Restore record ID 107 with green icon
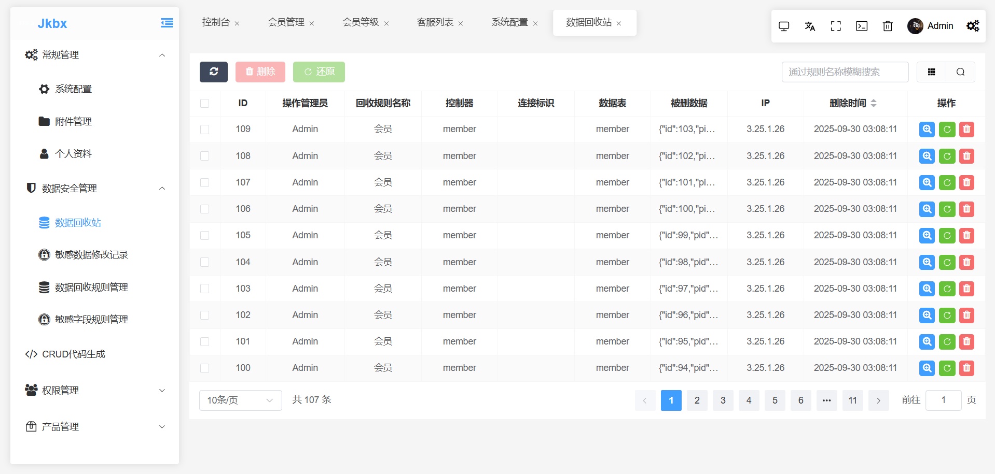995x474 pixels. point(947,182)
